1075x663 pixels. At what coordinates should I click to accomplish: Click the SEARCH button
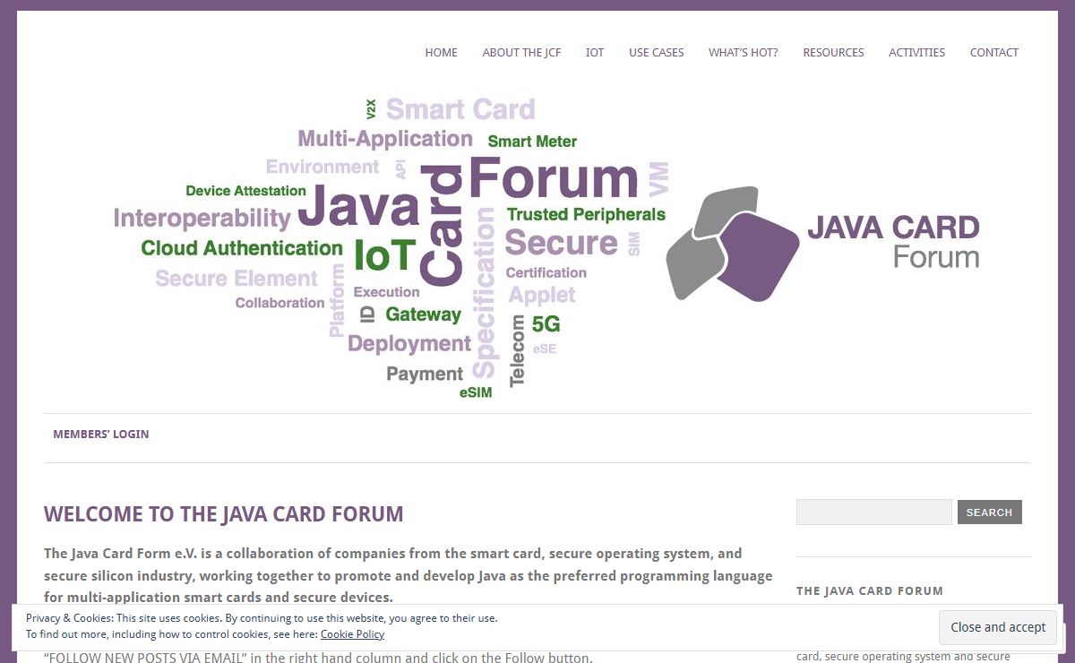pyautogui.click(x=989, y=512)
